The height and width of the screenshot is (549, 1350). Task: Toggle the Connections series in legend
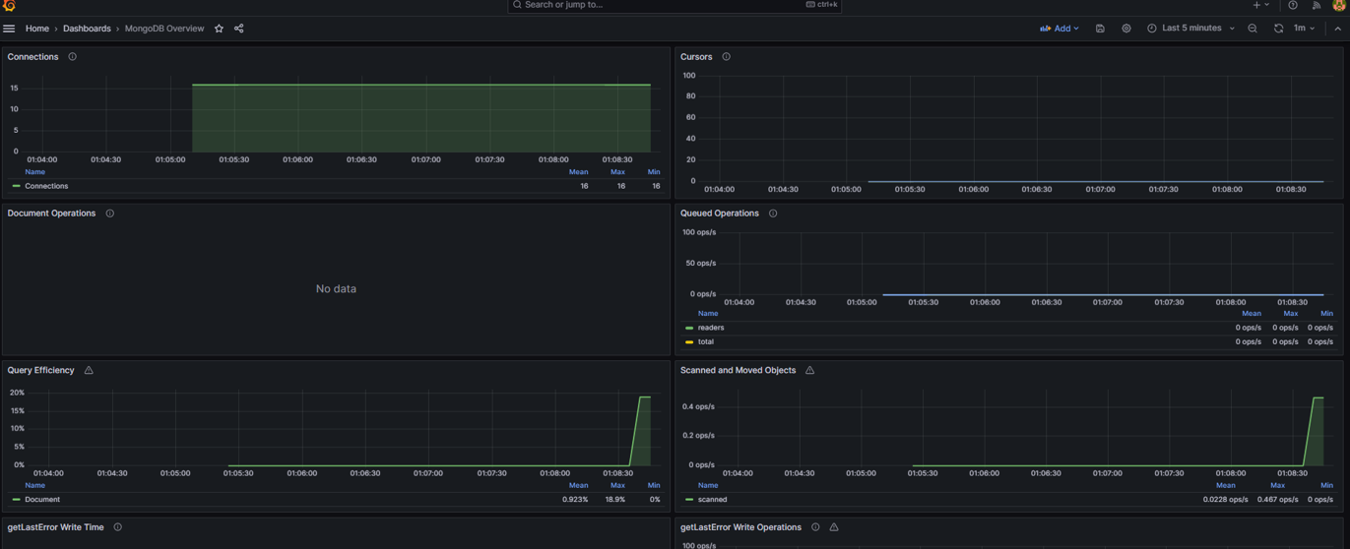(x=46, y=186)
